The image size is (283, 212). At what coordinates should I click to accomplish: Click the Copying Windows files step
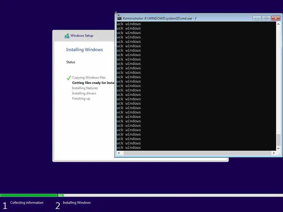click(89, 78)
